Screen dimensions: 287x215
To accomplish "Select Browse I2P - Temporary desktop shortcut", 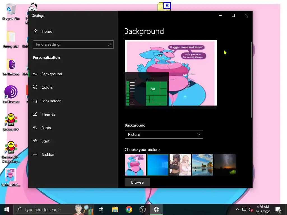I will coord(11,152).
